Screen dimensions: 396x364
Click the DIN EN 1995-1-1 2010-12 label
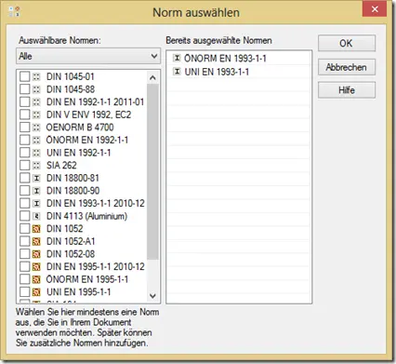click(96, 266)
